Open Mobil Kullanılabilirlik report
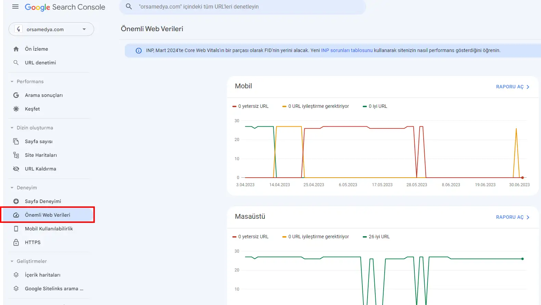 [48, 229]
